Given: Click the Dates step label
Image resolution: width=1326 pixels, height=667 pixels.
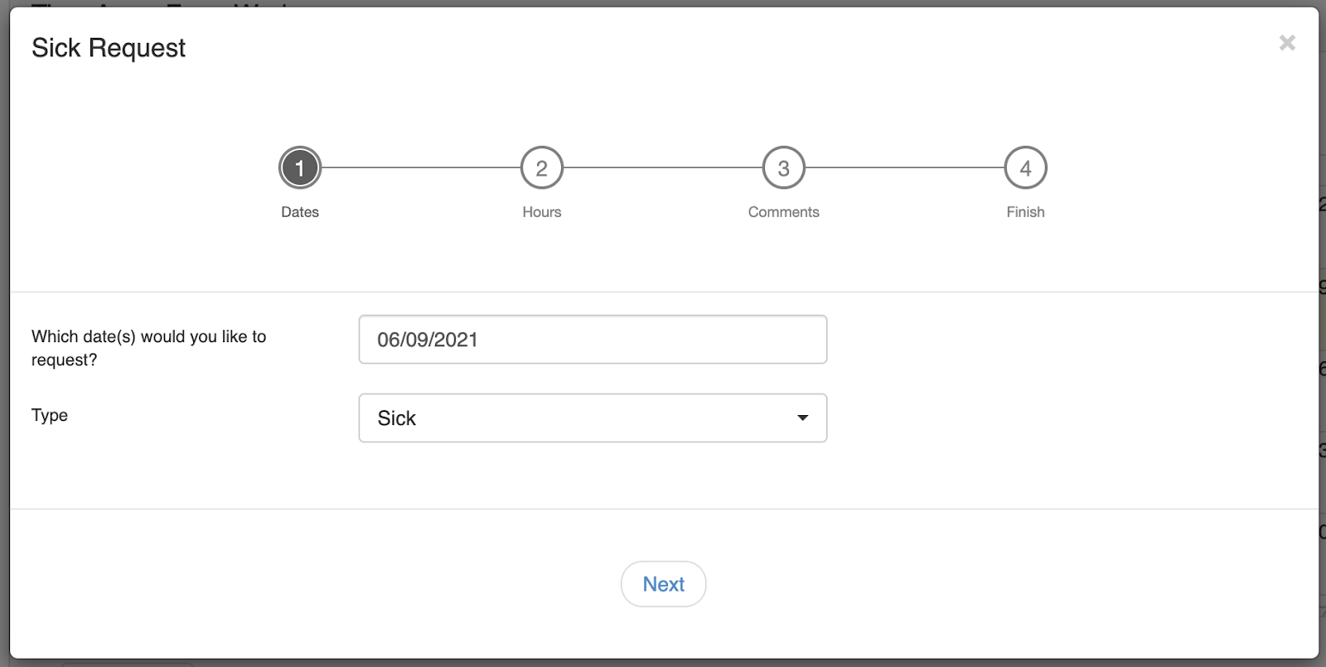Looking at the screenshot, I should point(300,212).
